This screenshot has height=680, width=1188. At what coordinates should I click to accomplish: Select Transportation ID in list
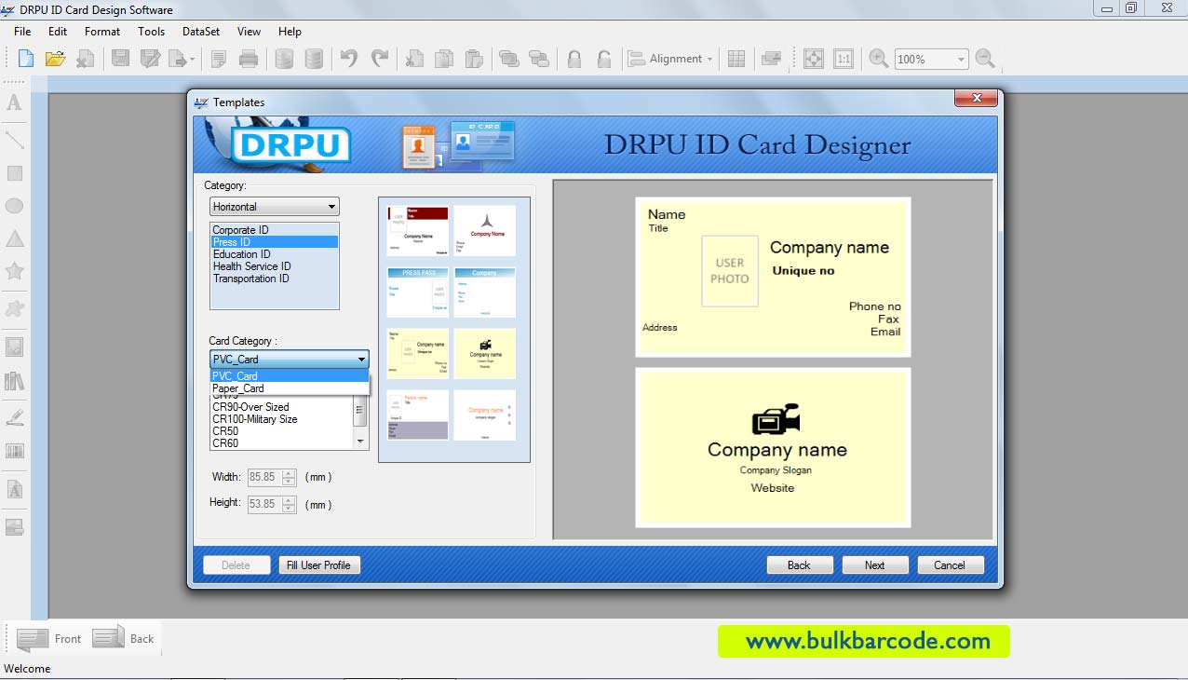click(274, 279)
